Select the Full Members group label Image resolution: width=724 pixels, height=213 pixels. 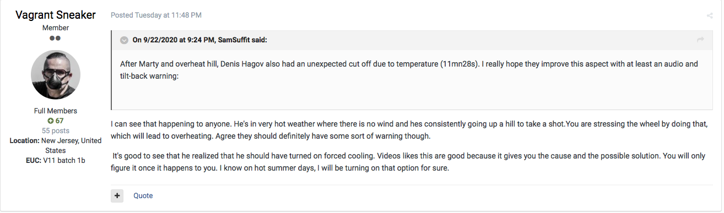(x=56, y=111)
